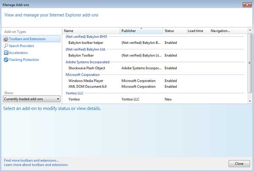Click the (Not verified) Babylon Ltd. group header

pos(86,49)
